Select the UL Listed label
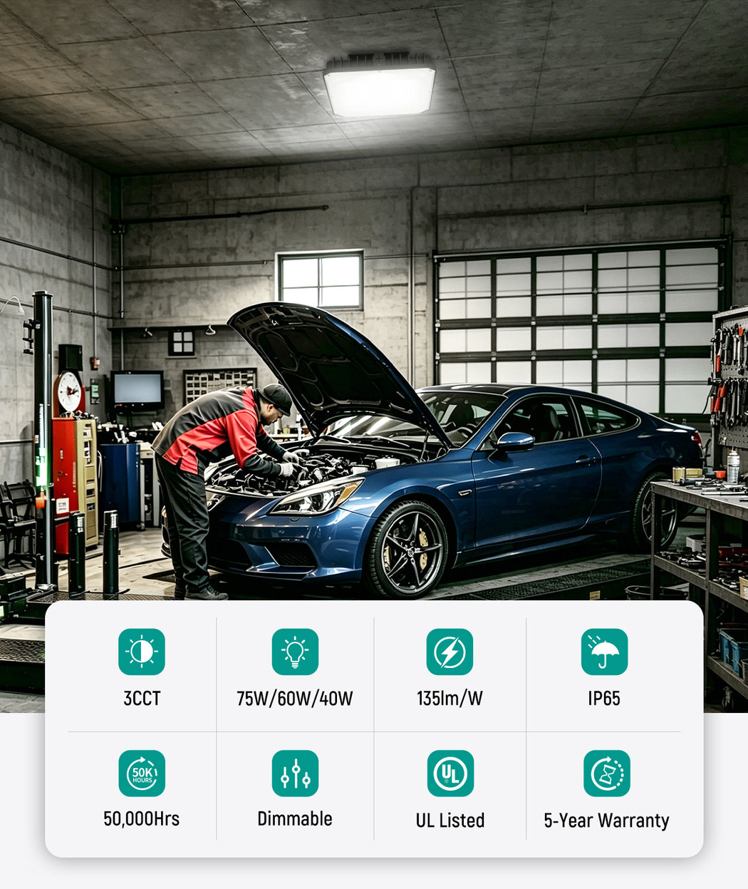The width and height of the screenshot is (748, 889). [x=450, y=821]
